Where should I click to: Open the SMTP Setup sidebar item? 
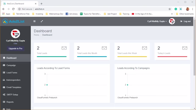(x=15, y=95)
